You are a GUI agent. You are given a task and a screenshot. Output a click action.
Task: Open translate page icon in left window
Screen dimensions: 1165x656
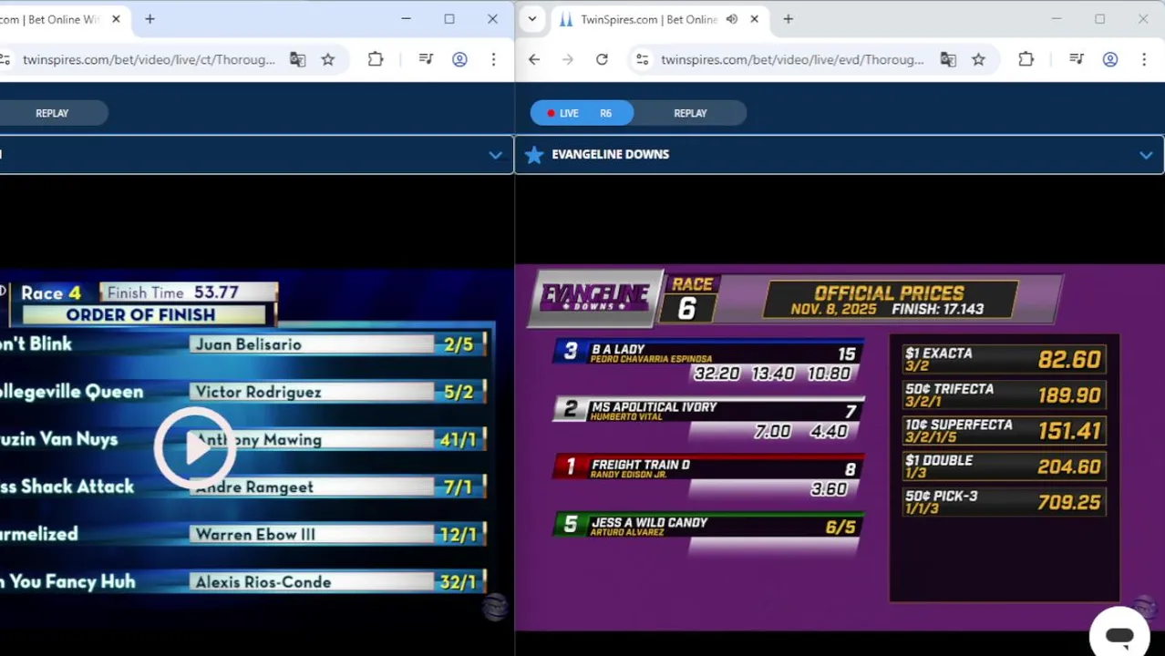click(297, 59)
